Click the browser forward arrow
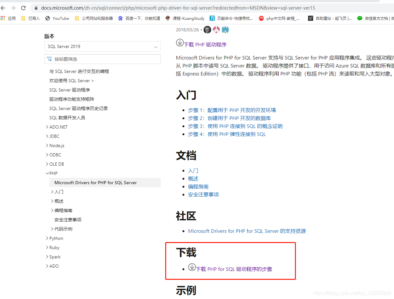Image resolution: width=394 pixels, height=299 pixels. click(13, 8)
